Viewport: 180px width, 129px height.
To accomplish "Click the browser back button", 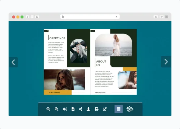I will tap(27, 17).
